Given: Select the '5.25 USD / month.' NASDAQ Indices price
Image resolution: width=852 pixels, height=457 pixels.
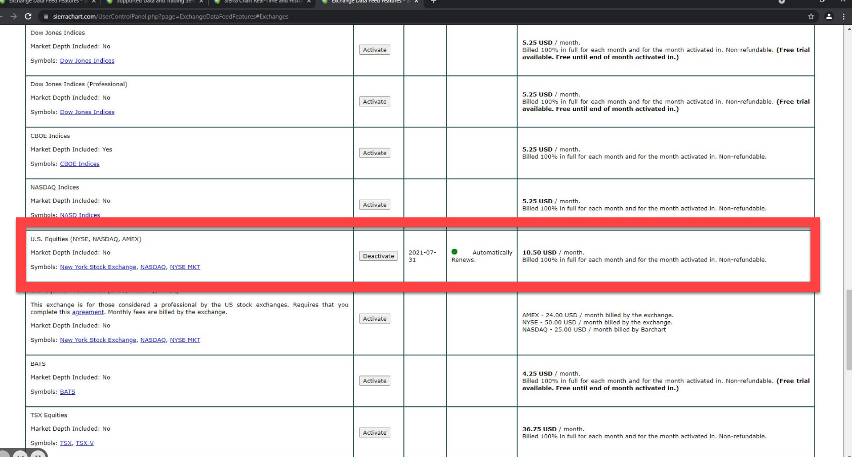Looking at the screenshot, I should (x=551, y=201).
